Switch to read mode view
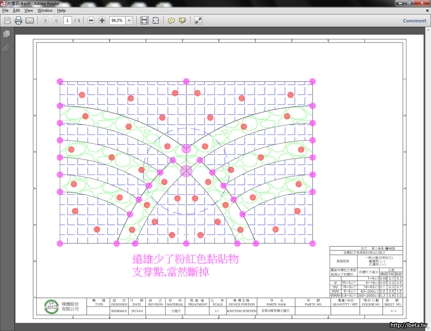 click(x=198, y=20)
